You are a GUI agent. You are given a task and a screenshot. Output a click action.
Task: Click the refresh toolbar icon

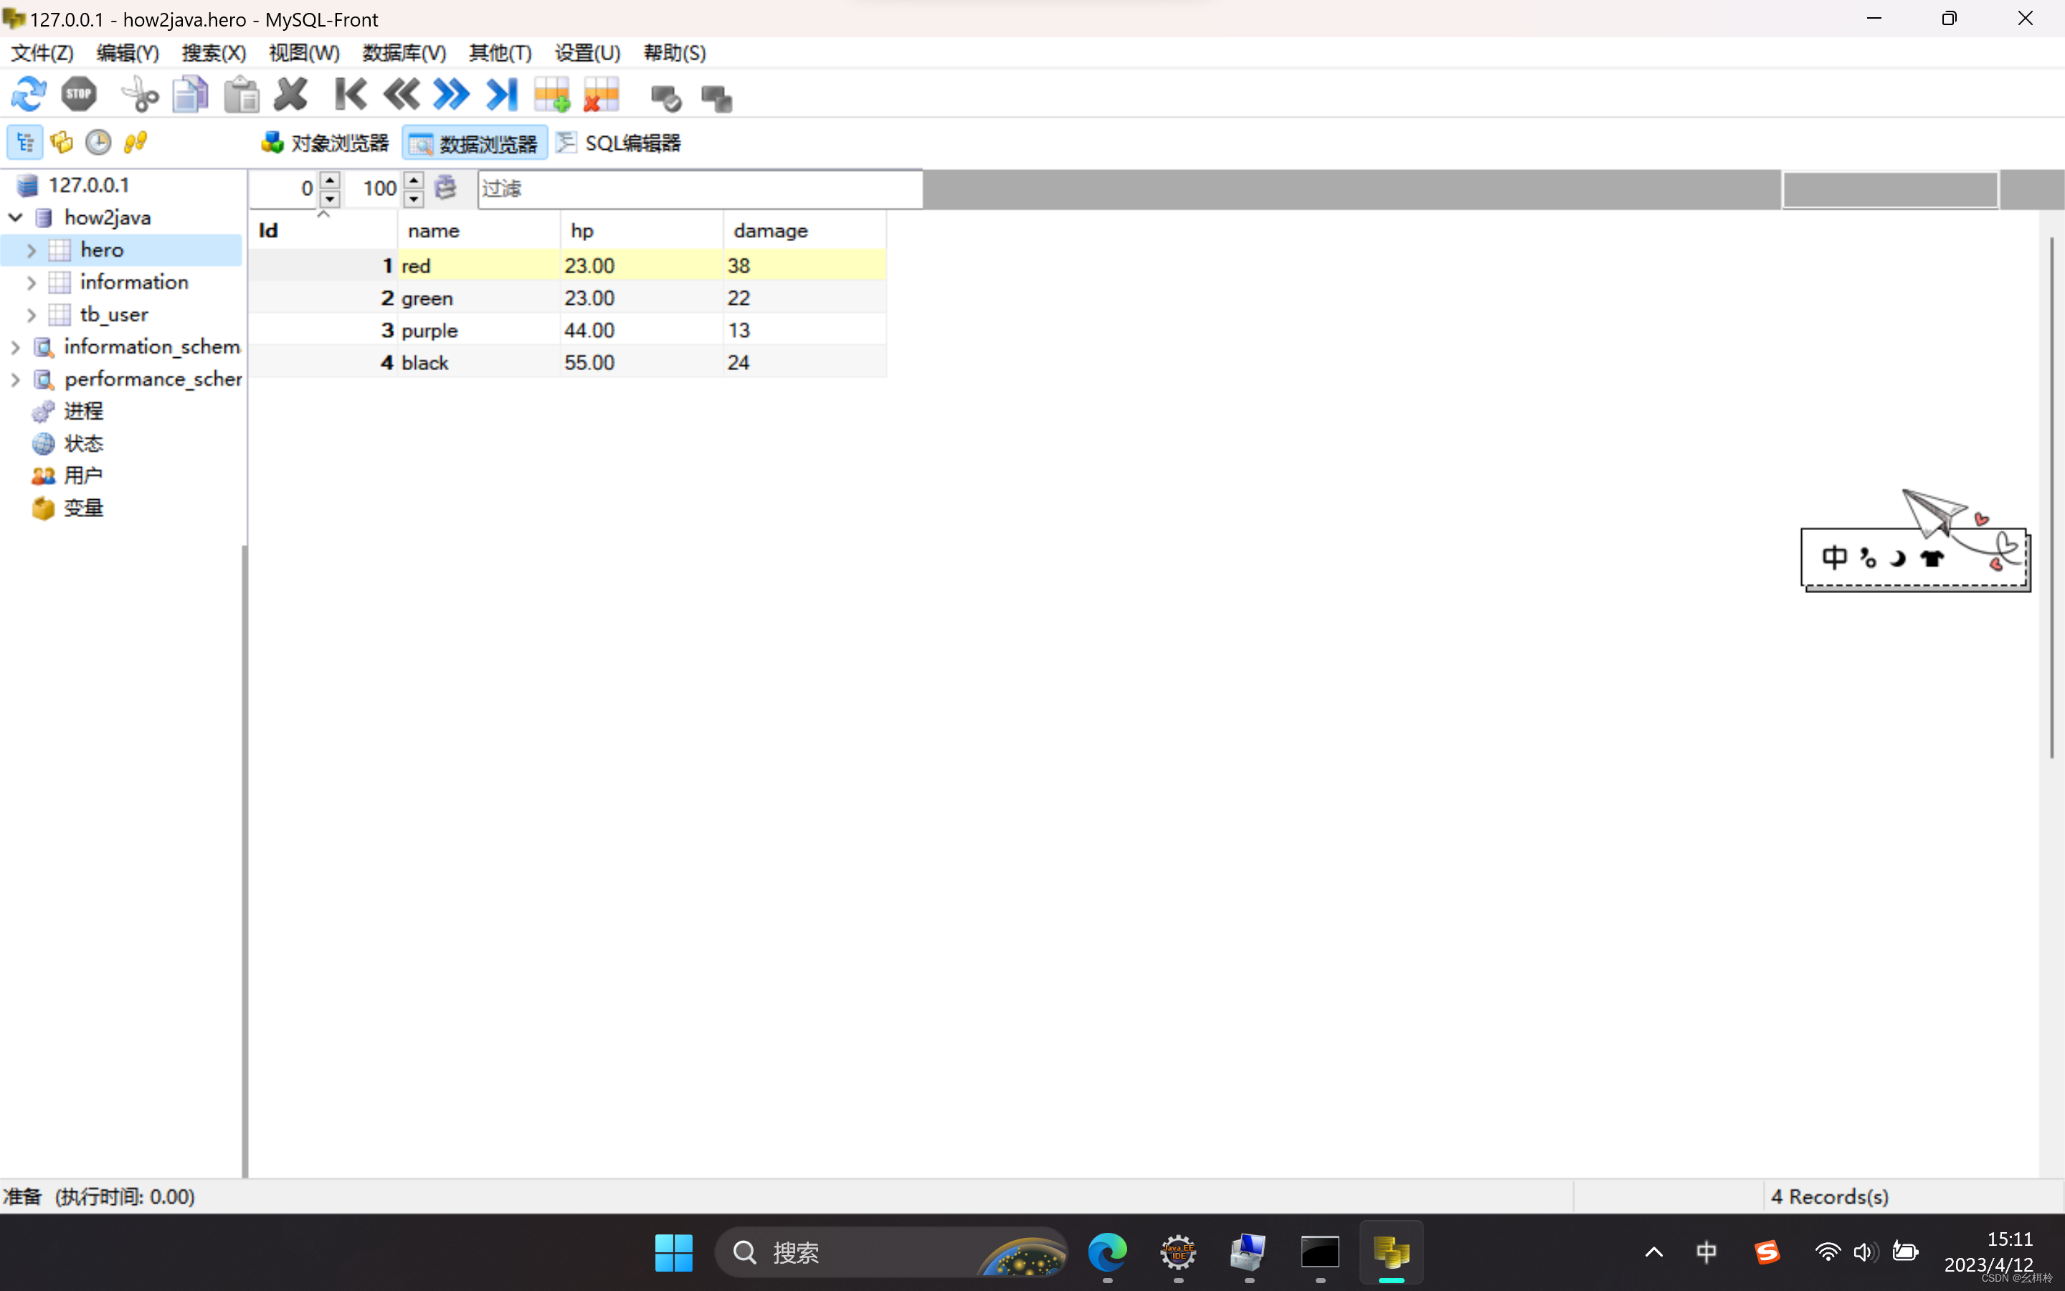click(28, 94)
